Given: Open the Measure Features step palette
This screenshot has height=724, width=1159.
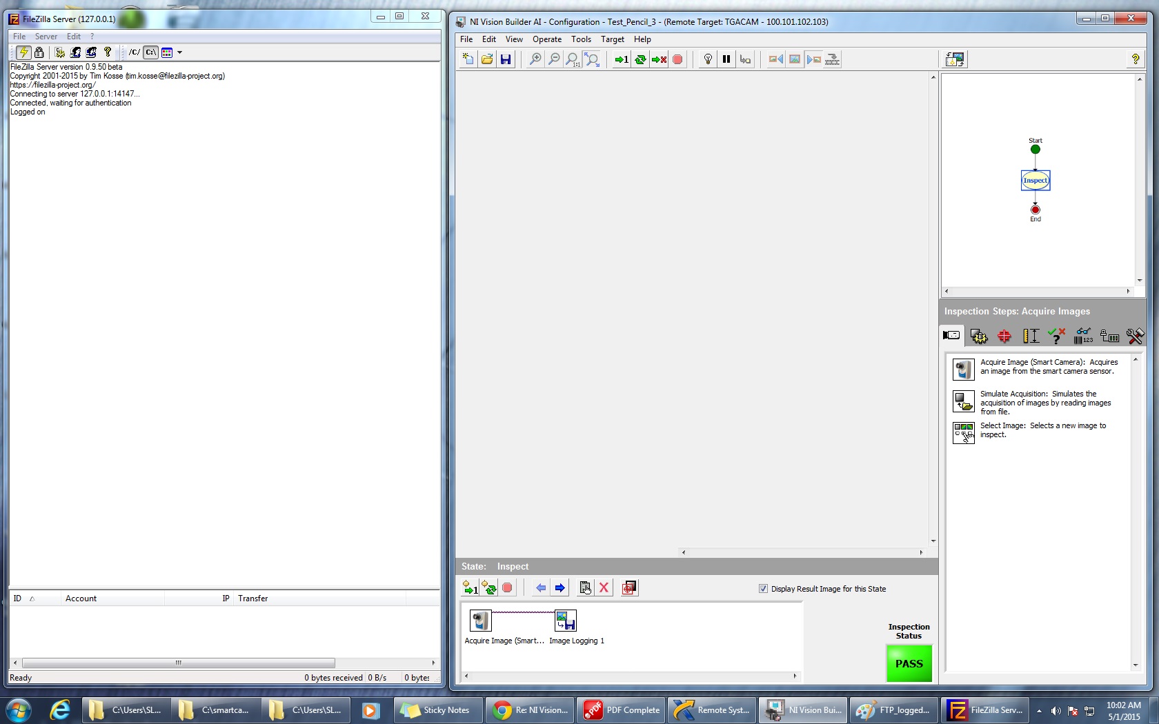Looking at the screenshot, I should point(1031,336).
